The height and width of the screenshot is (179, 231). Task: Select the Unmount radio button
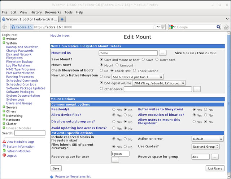(x=117, y=65)
